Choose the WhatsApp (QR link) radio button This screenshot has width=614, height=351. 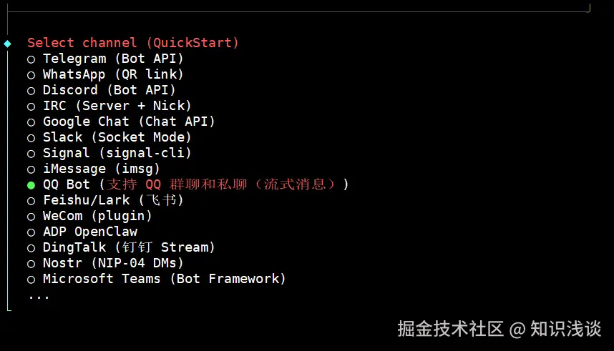click(x=31, y=75)
